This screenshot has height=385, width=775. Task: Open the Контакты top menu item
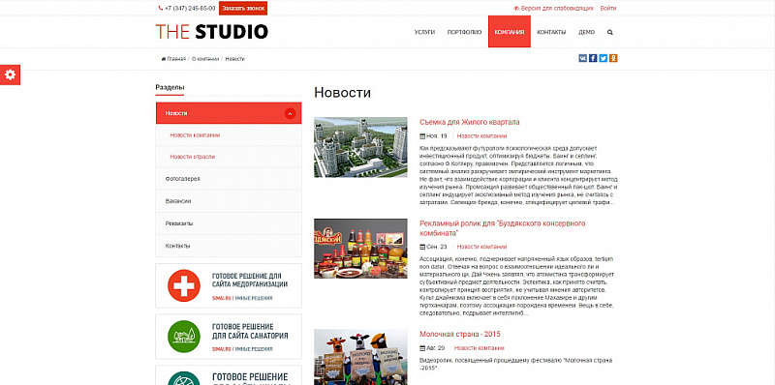coord(551,32)
